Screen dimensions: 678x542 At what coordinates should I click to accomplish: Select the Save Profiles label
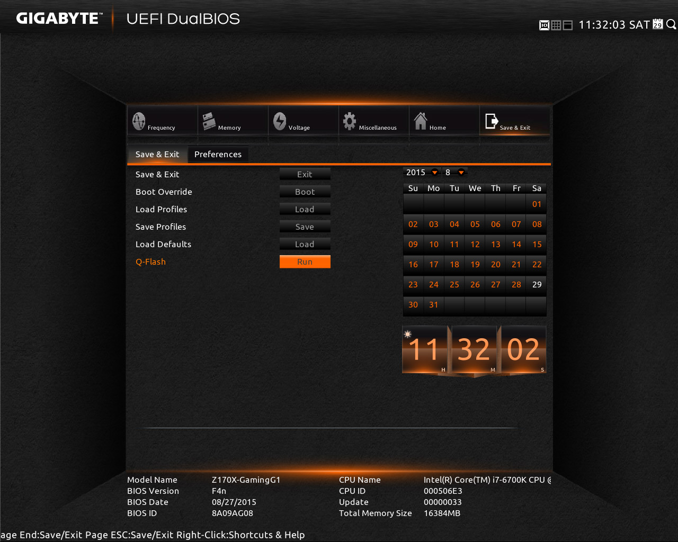pyautogui.click(x=160, y=227)
